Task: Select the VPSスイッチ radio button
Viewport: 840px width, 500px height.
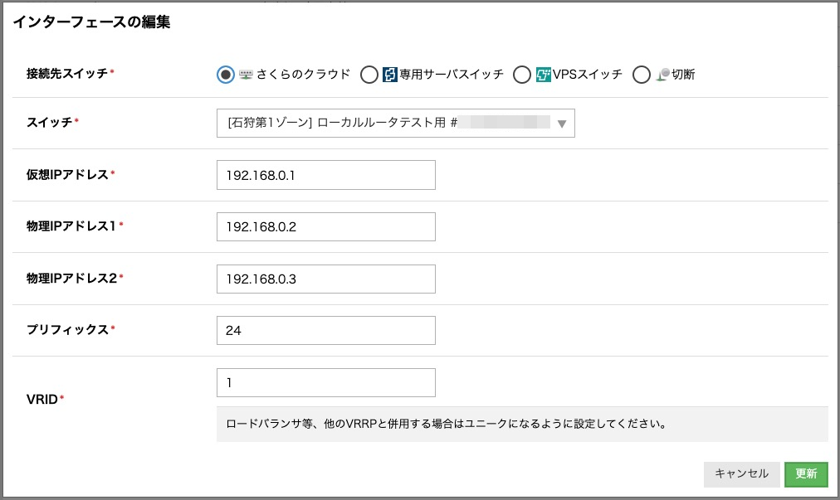Action: tap(523, 75)
